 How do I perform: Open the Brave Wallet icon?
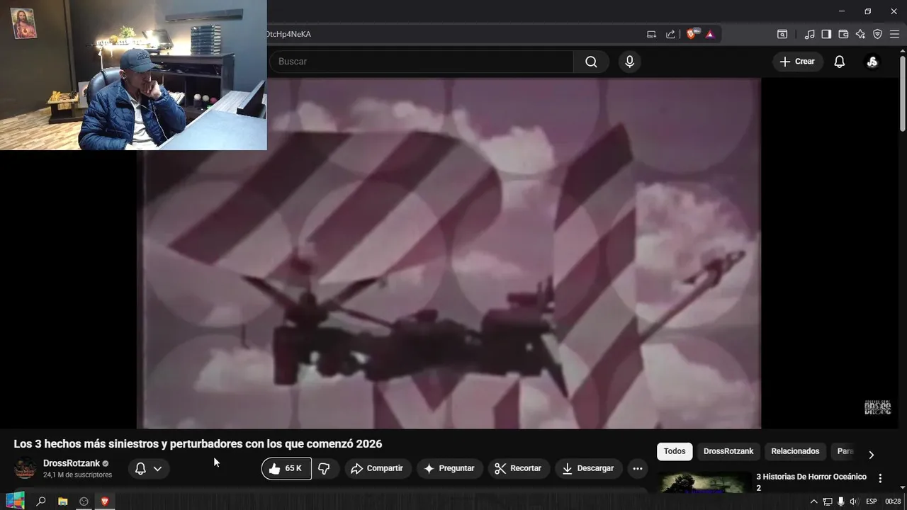coord(843,34)
